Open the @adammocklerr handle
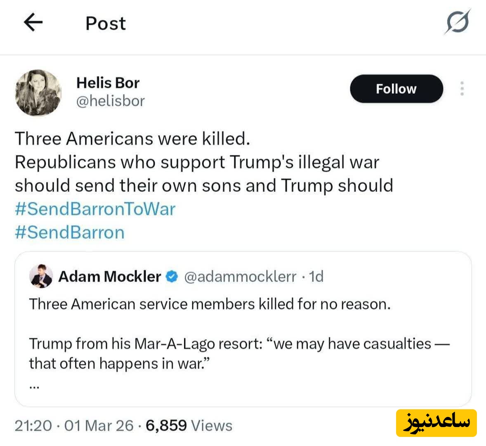486x446 pixels. coord(240,277)
